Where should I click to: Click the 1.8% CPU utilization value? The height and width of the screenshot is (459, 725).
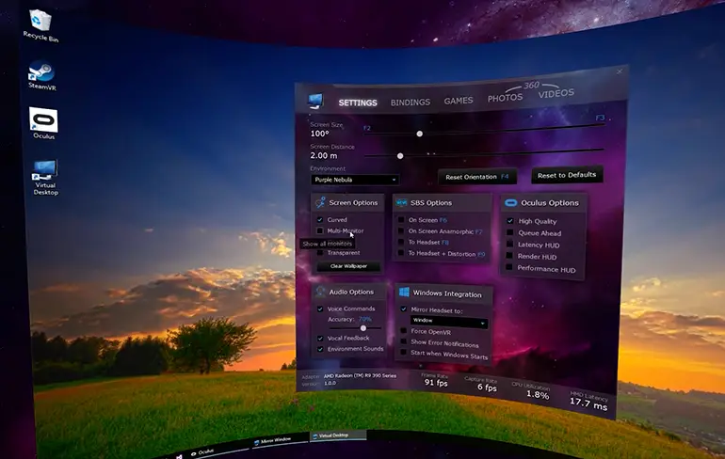[x=538, y=395]
